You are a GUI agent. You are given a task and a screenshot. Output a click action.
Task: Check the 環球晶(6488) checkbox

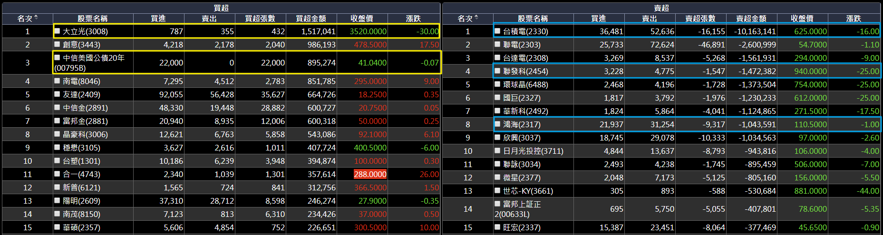(x=498, y=84)
